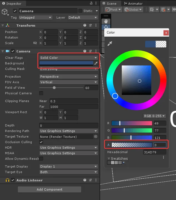This screenshot has height=200, width=176.
Task: Select the Hand tool in Scene view
Action: [106, 21]
